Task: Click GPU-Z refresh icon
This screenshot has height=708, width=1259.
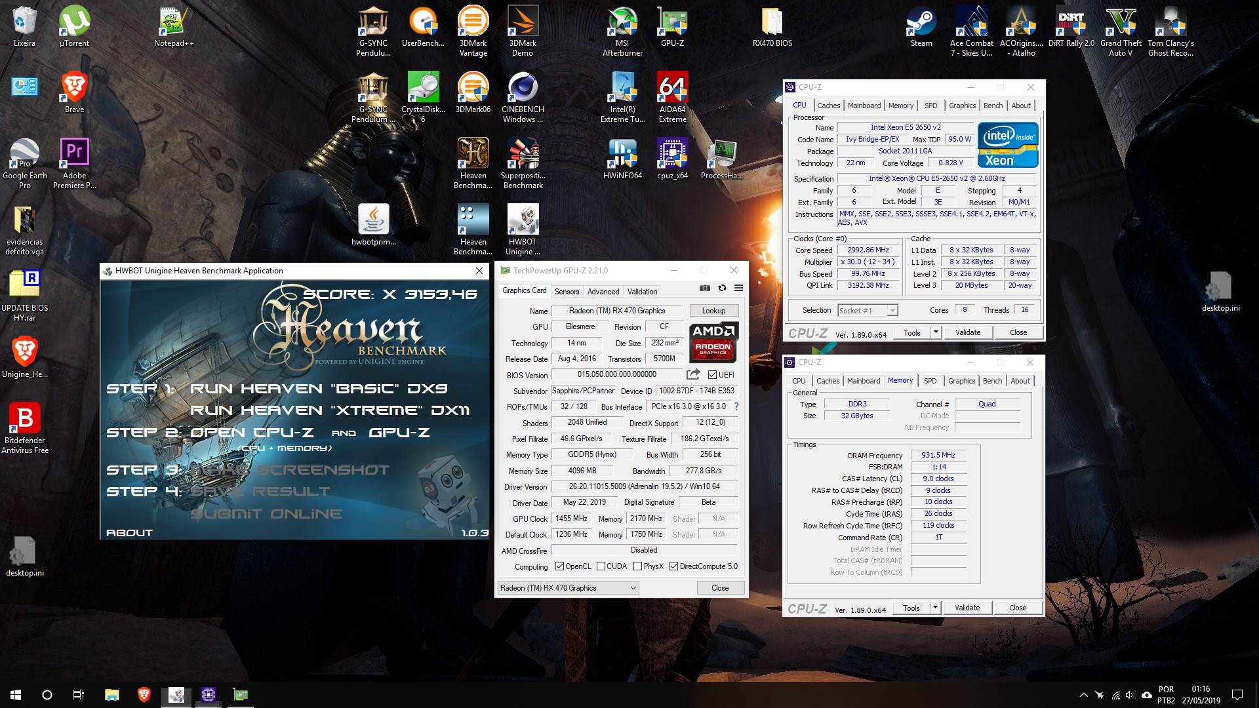Action: tap(722, 288)
